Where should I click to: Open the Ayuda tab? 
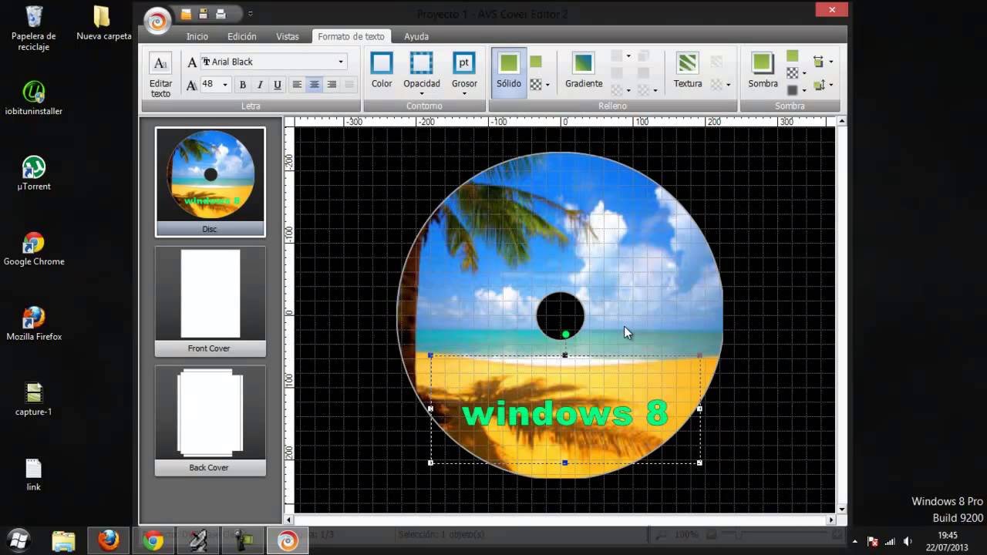coord(416,36)
